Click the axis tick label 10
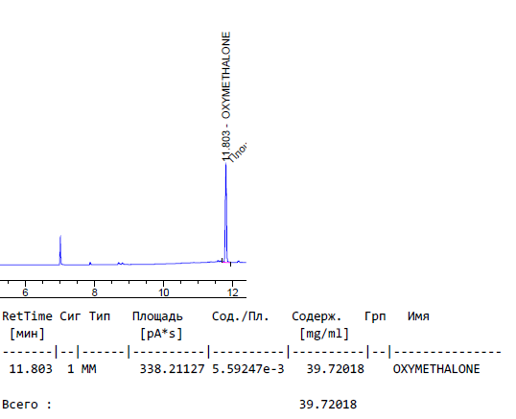The image size is (516, 419). click(x=164, y=292)
